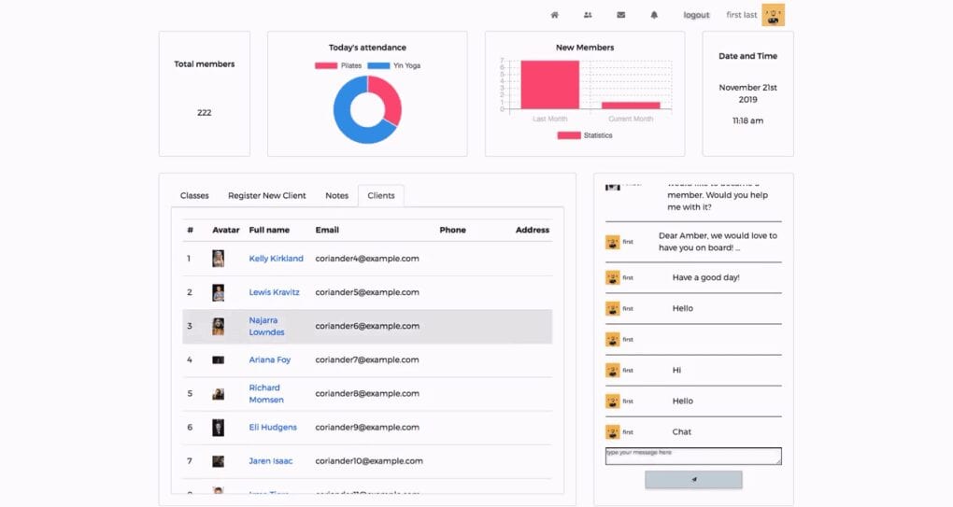Click Richard Momsen's avatar thumbnail
The height and width of the screenshot is (507, 953).
click(x=219, y=394)
